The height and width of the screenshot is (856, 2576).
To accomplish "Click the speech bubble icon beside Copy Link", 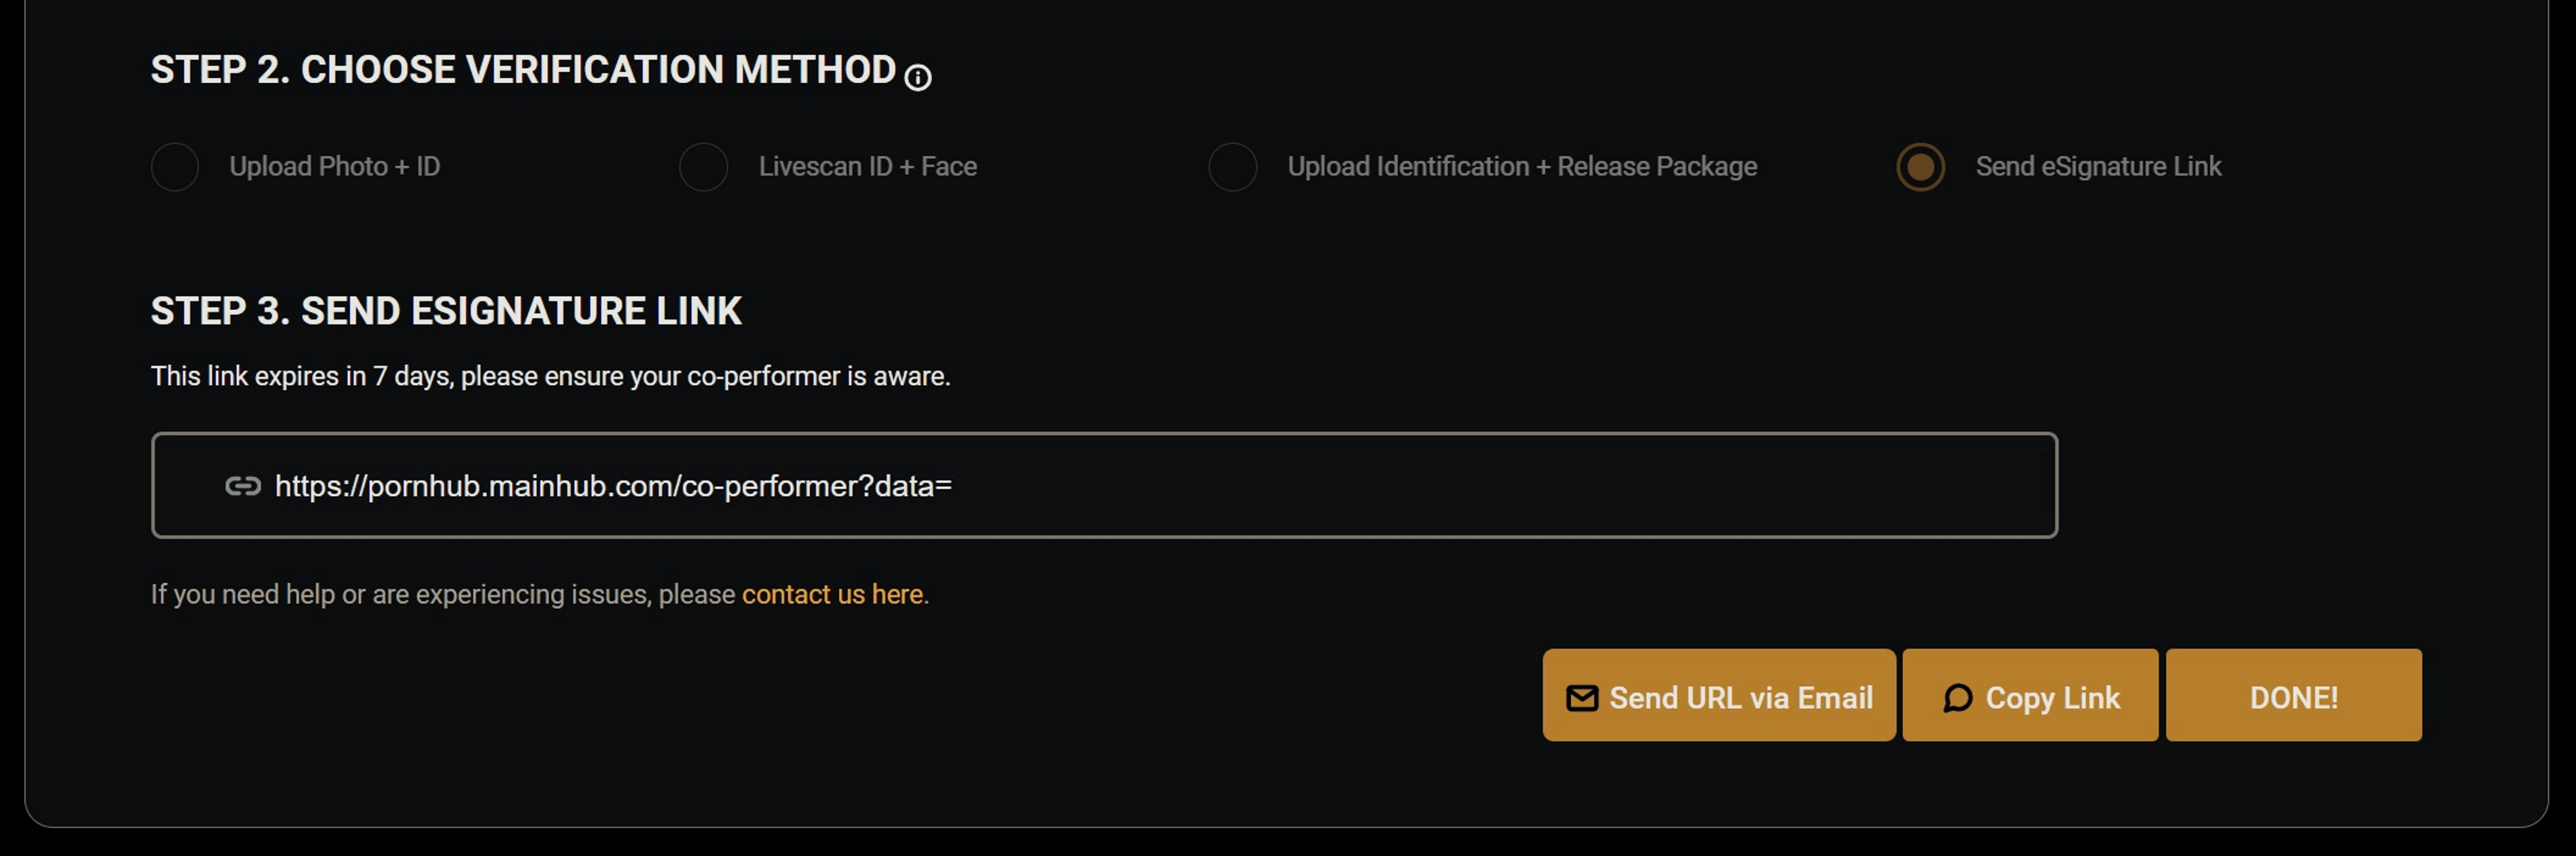I will click(x=1957, y=697).
